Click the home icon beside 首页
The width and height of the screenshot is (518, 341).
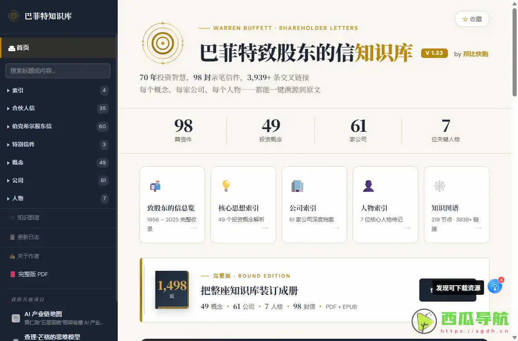coord(12,48)
